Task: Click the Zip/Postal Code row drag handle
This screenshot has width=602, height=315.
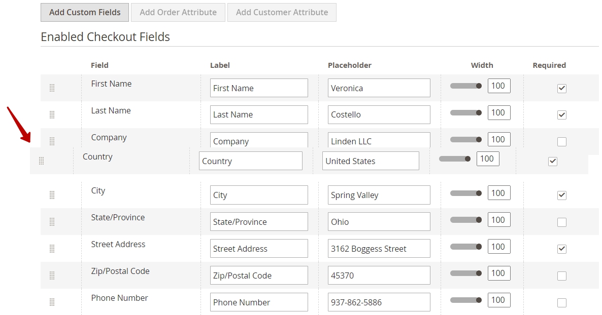Action: tap(52, 275)
